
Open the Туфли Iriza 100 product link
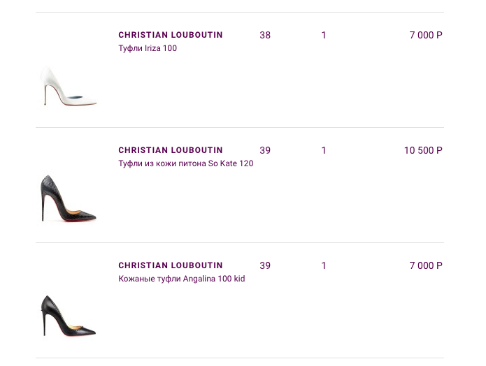point(148,48)
